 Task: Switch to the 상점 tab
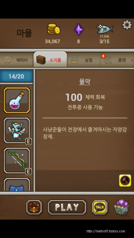click(84, 60)
